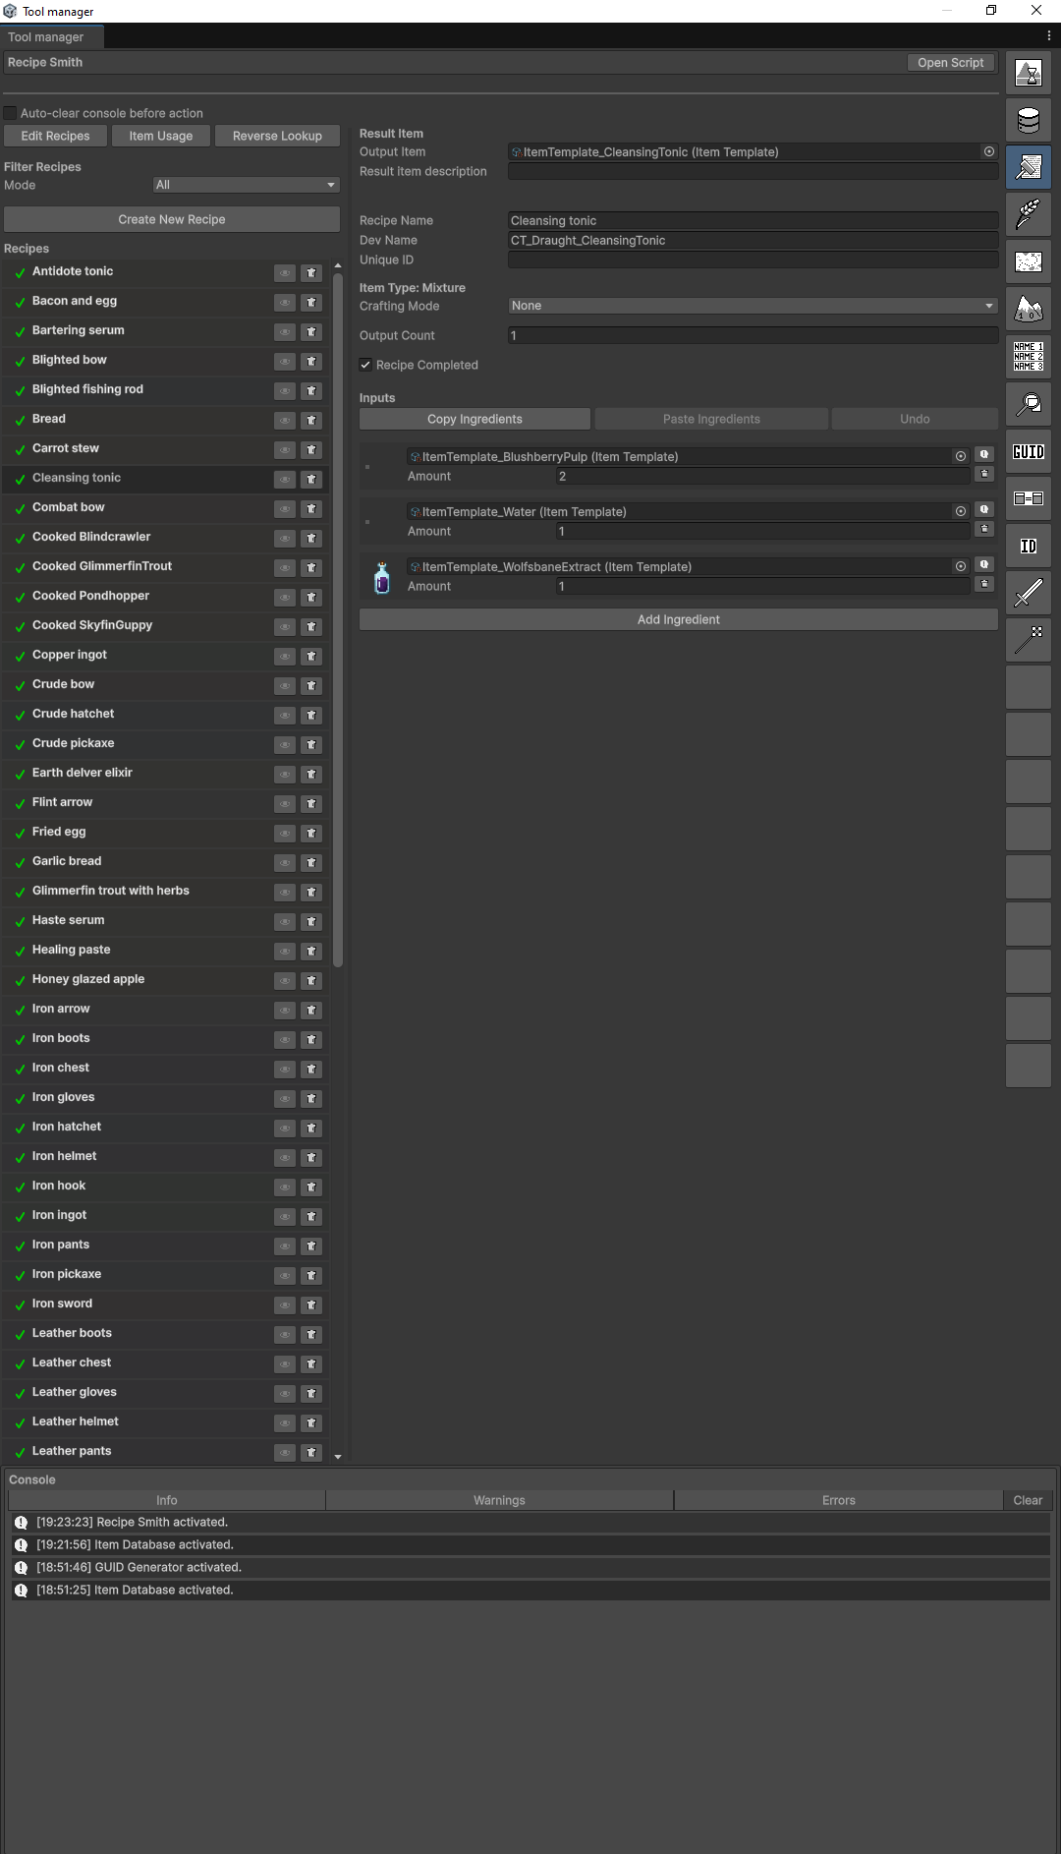The image size is (1061, 1854).
Task: Toggle visibility eye for Crude bow
Action: pyautogui.click(x=285, y=686)
